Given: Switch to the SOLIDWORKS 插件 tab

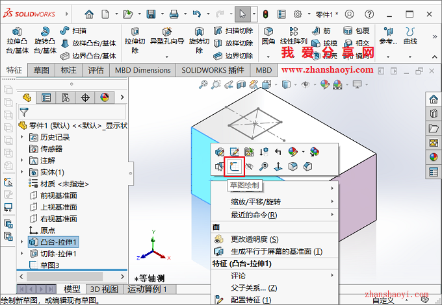Looking at the screenshot, I should pos(213,70).
